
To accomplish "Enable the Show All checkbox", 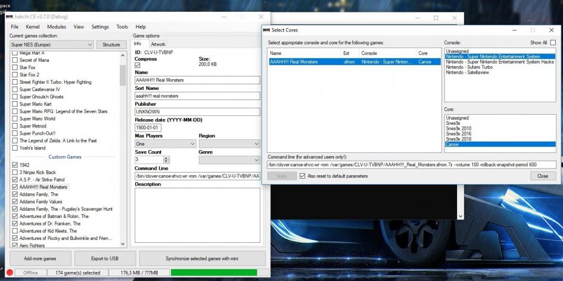I will pyautogui.click(x=552, y=43).
